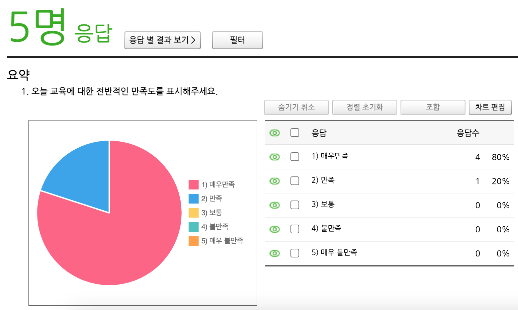Click eye icon for 5) 매우 불만족
This screenshot has width=518, height=310.
275,253
